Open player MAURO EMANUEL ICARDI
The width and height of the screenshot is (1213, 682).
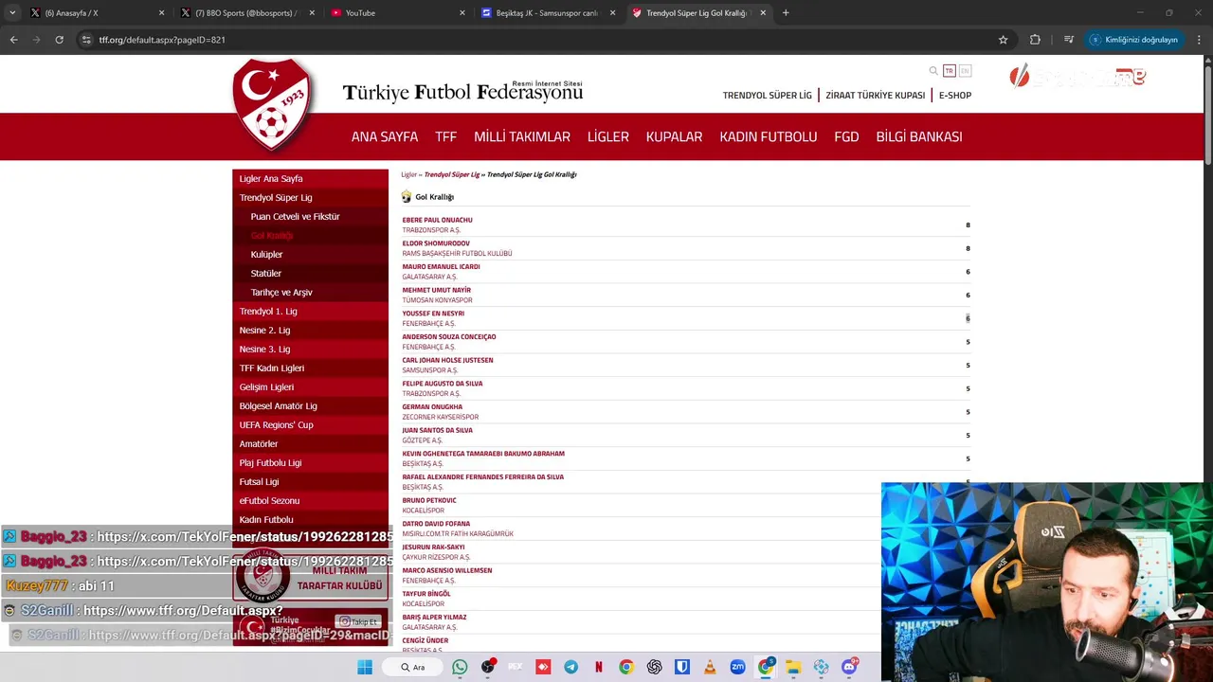[441, 267]
